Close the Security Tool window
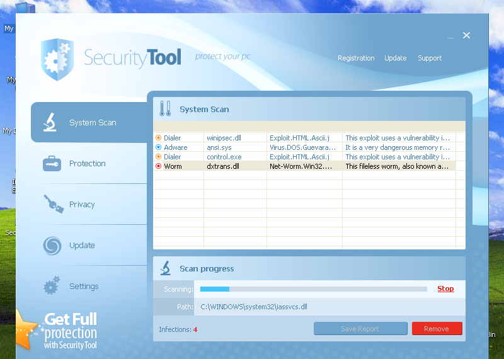The image size is (504, 359). (x=466, y=35)
